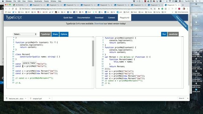The image size is (203, 114).
Task: Click the home icon in toolbar
Action: pyautogui.click(x=16, y=9)
